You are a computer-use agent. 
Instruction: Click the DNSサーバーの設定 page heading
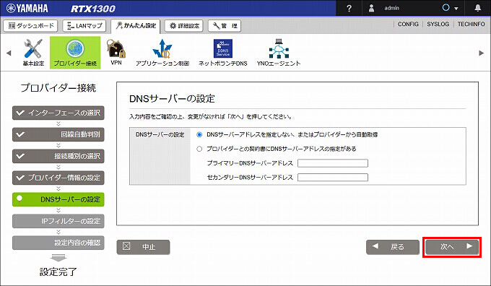[x=172, y=99]
